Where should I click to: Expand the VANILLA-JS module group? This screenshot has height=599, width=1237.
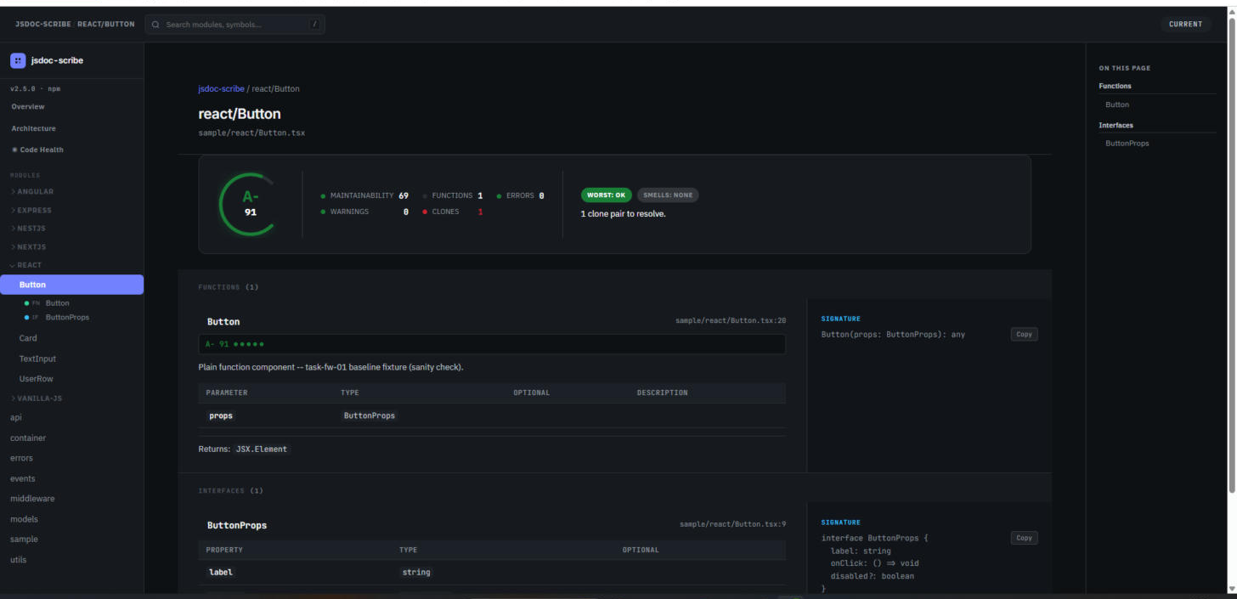(x=36, y=398)
